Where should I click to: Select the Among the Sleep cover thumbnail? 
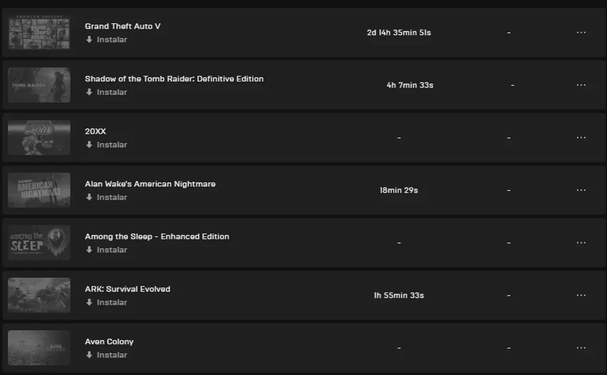pos(39,243)
